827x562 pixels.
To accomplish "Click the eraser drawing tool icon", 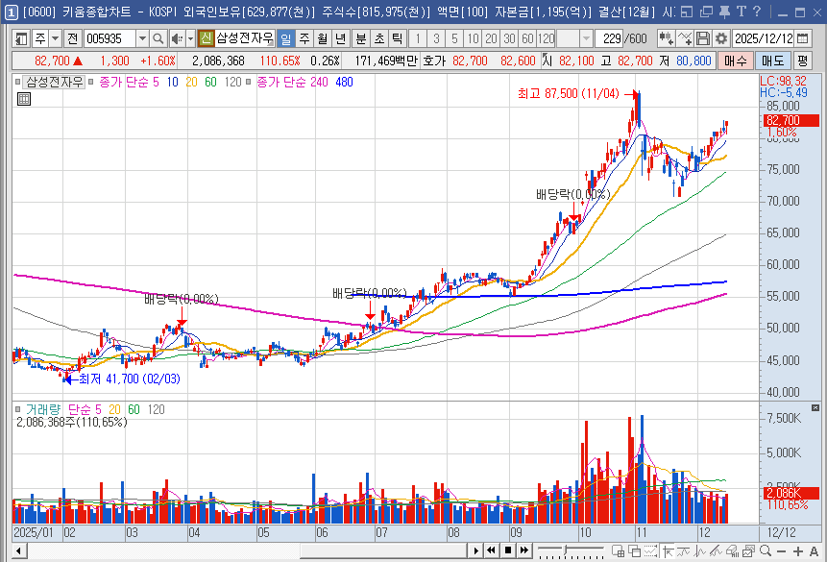I will pos(732,550).
